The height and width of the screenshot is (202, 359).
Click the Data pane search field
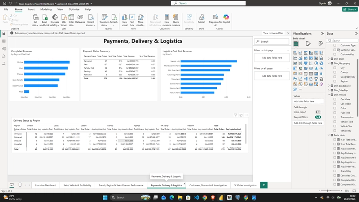pyautogui.click(x=342, y=40)
